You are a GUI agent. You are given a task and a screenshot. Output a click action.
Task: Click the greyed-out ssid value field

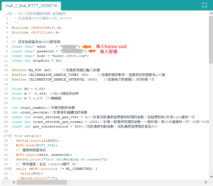tap(69, 47)
